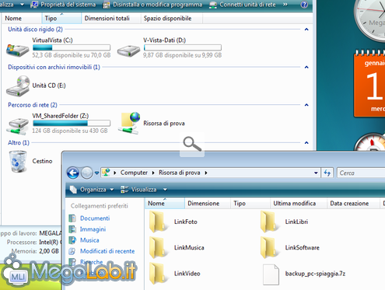Viewport: 385px width, 290px height.
Task: Open the Modificati di recente link
Action: coord(107,251)
